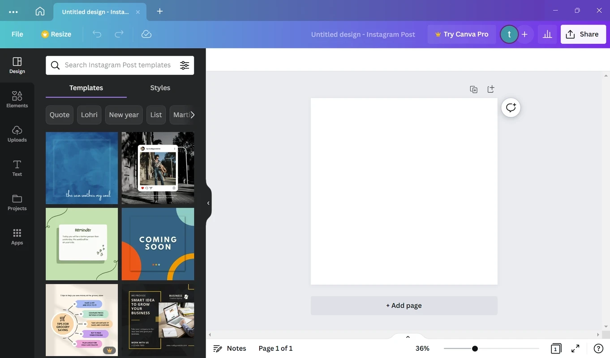Image resolution: width=610 pixels, height=358 pixels.
Task: Click the Share button
Action: tap(583, 34)
